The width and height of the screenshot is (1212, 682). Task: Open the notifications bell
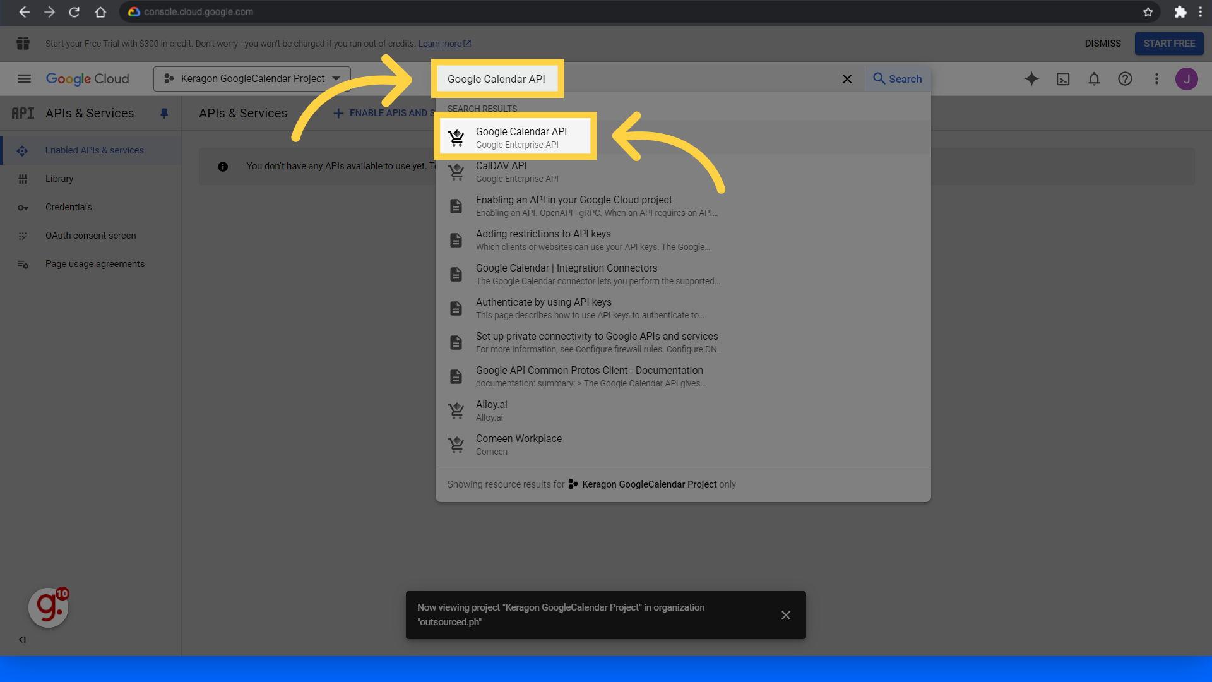point(1094,79)
